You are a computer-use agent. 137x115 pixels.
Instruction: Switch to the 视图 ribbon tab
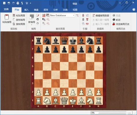[x=75, y=10]
